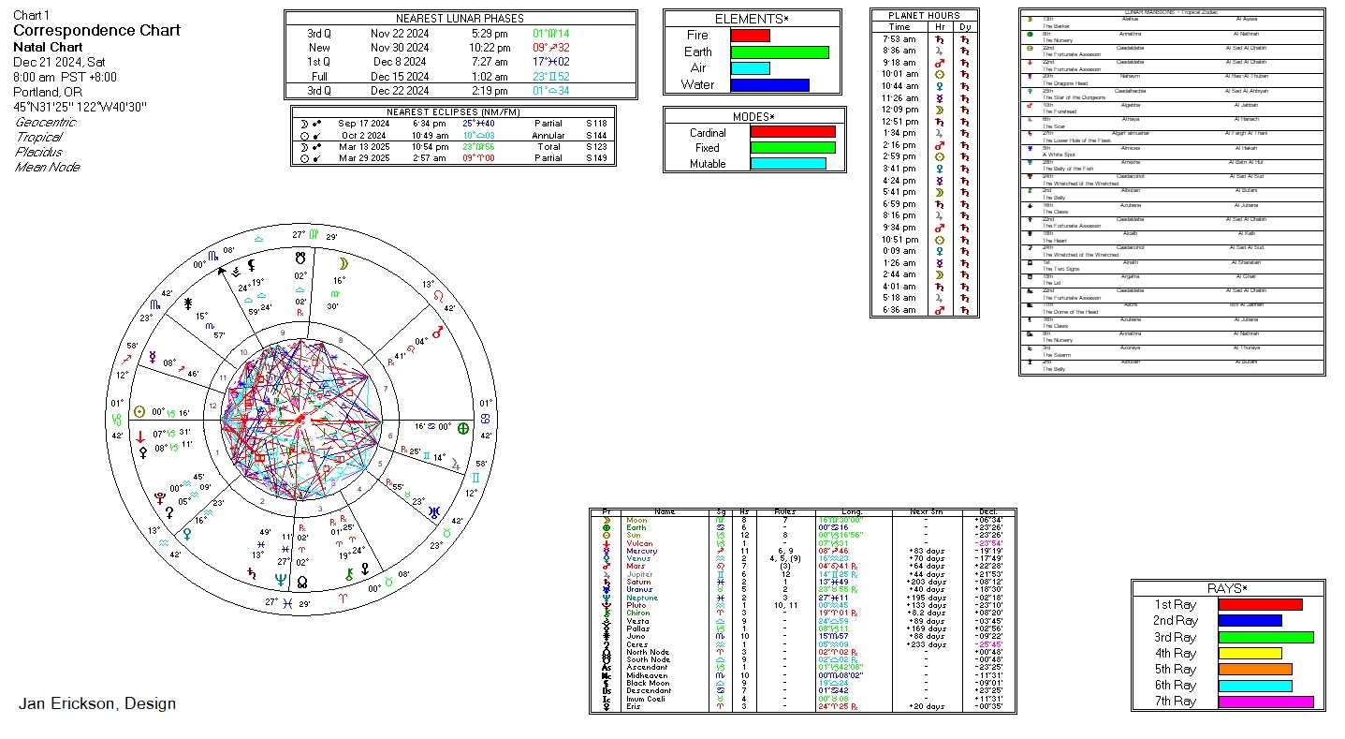The width and height of the screenshot is (1345, 739).
Task: Click the blue 2nd Ray bar
Action: tap(1250, 621)
